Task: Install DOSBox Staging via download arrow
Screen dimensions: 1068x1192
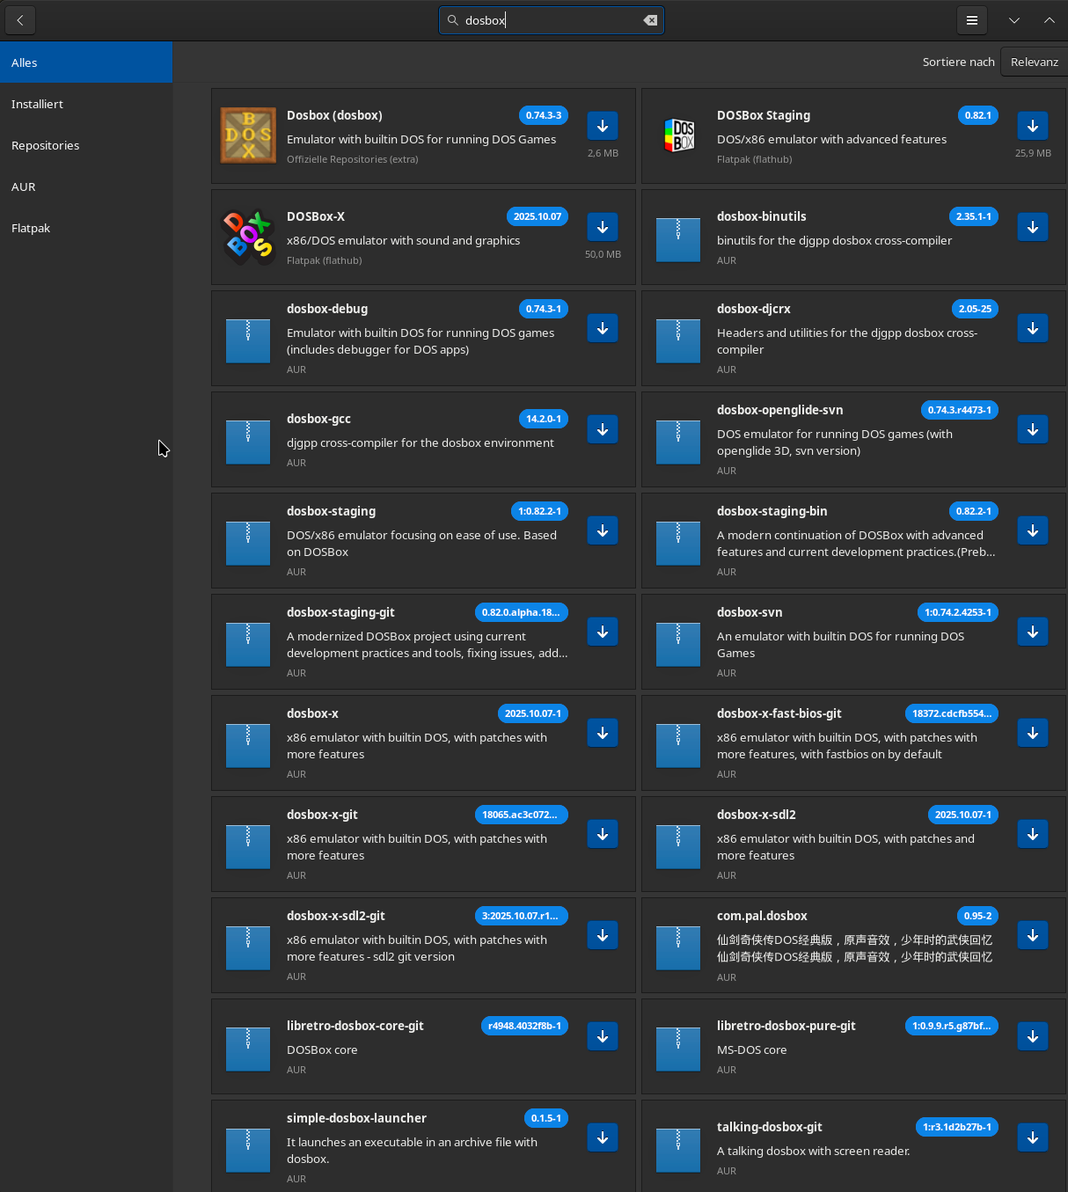Action: point(1033,126)
